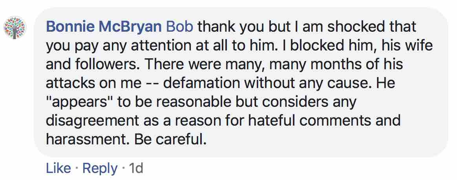Image resolution: width=457 pixels, height=180 pixels.
Task: Open the tagged Bob profile mention
Action: tap(179, 27)
